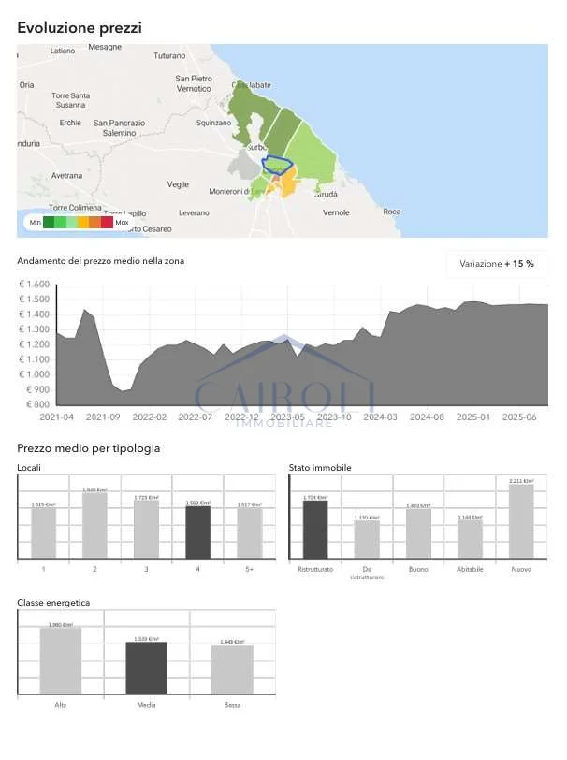Click the '€ 1.600' axis value

tap(34, 285)
